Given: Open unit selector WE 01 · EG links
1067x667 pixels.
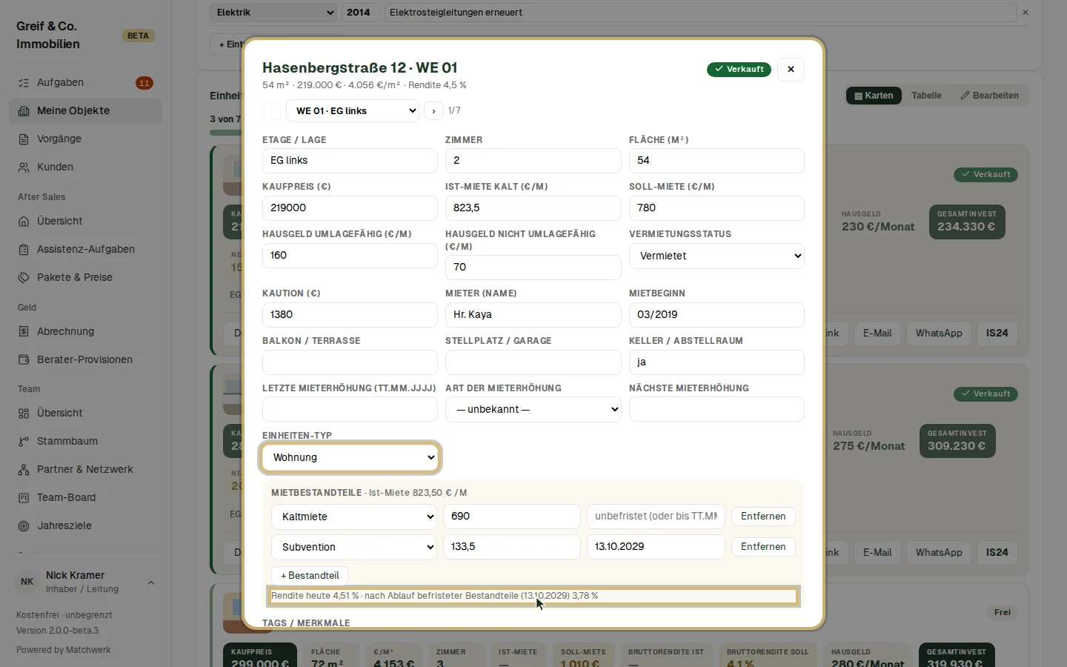Looking at the screenshot, I should 353,111.
